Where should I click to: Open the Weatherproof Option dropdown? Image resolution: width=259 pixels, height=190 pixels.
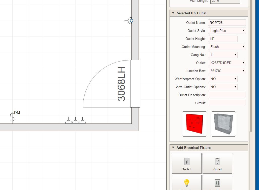click(223, 79)
